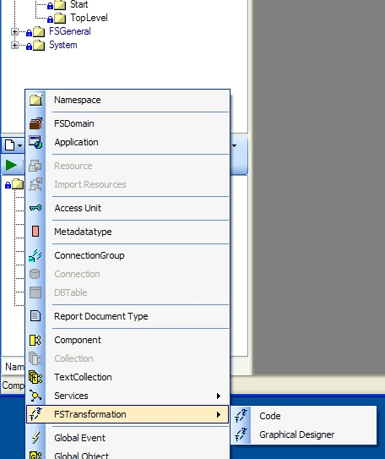Click the TextCollection icon
The height and width of the screenshot is (459, 385).
pos(35,377)
